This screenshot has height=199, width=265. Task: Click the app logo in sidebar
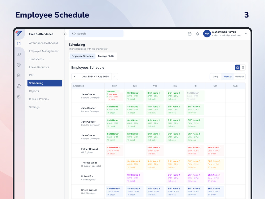point(19,33)
